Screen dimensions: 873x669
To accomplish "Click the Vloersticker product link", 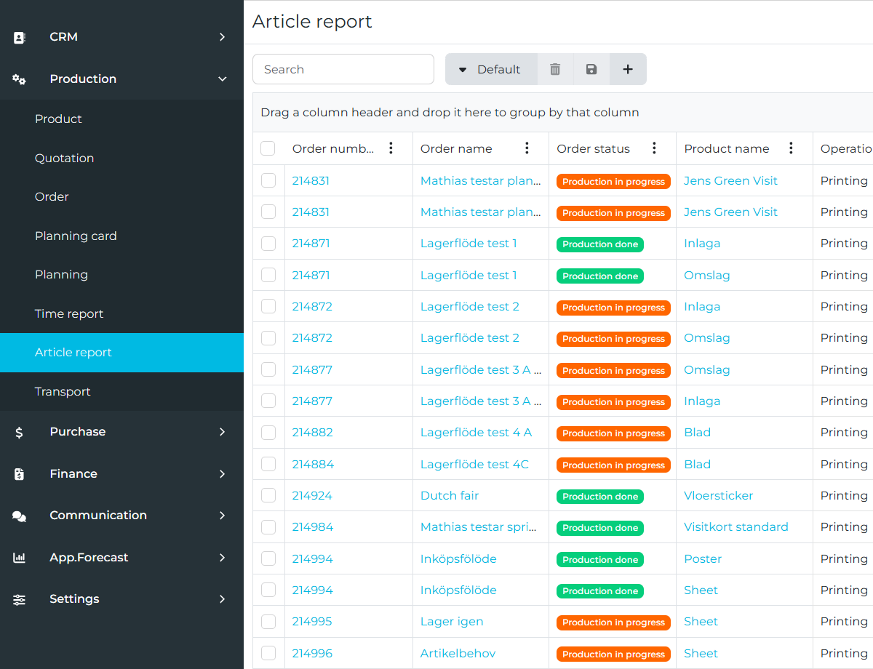I will pos(718,495).
